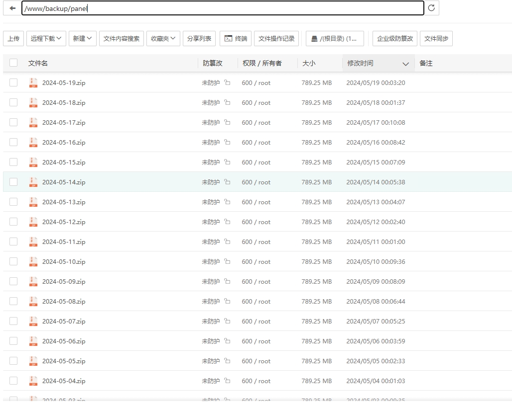
Task: Click the zip icon for 2024-05-13.zip
Action: 33,202
